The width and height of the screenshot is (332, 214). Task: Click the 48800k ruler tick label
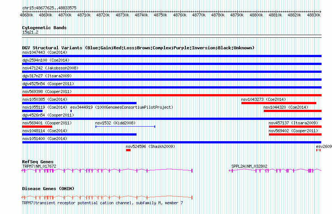256,15
